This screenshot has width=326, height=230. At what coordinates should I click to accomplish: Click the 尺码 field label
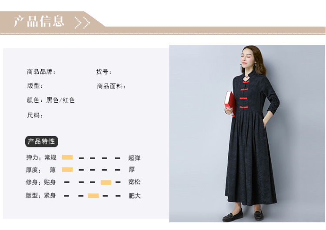click(35, 115)
